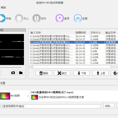This screenshot has height=118, width=118.
Task: Click the 文件大小 column header
Action: pyautogui.click(x=95, y=32)
